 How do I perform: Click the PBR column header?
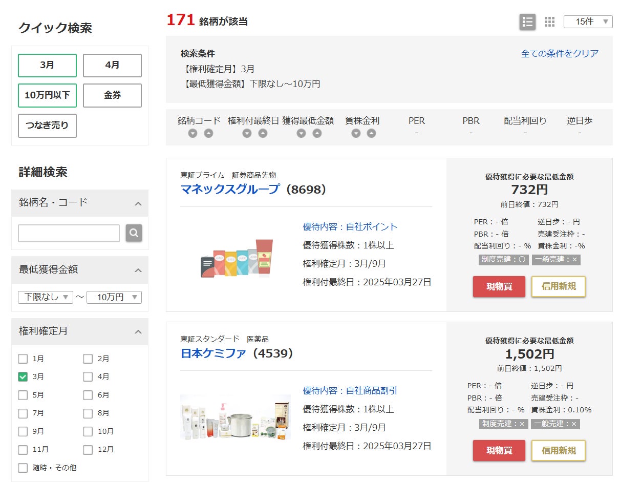[471, 121]
